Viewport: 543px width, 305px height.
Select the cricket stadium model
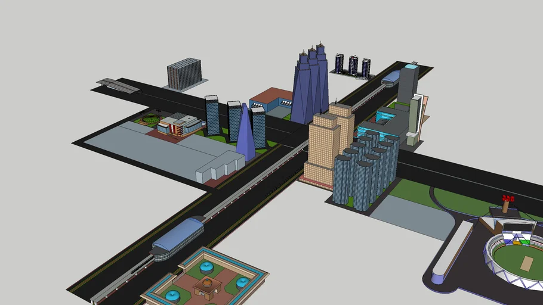coord(513,253)
